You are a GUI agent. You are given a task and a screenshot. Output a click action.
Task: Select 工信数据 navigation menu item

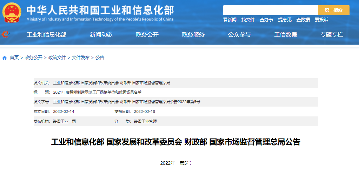pos(286,35)
